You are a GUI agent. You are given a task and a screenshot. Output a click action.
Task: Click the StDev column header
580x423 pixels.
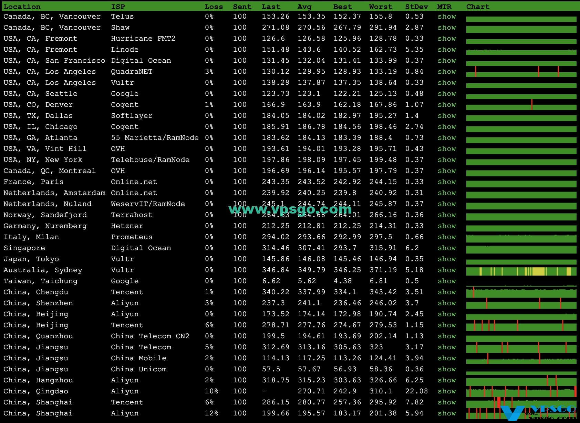pyautogui.click(x=417, y=7)
